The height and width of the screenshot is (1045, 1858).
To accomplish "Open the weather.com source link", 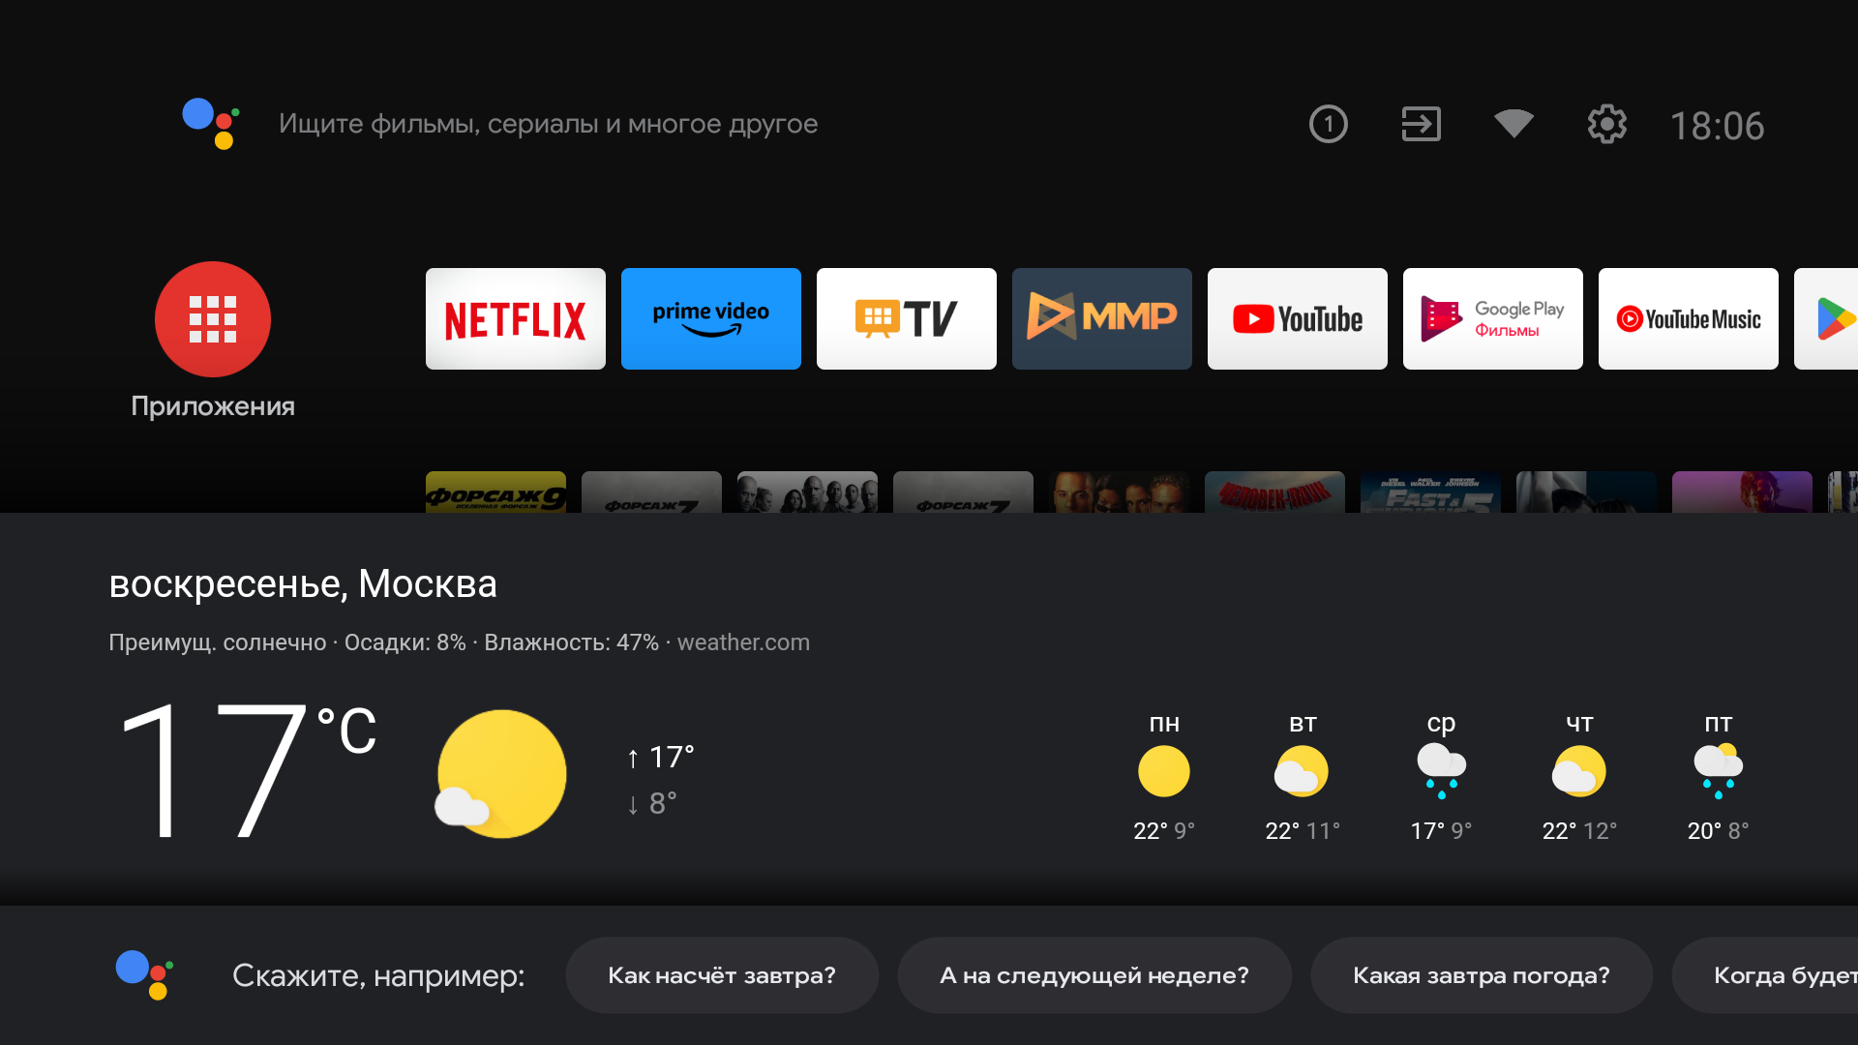I will tap(743, 642).
